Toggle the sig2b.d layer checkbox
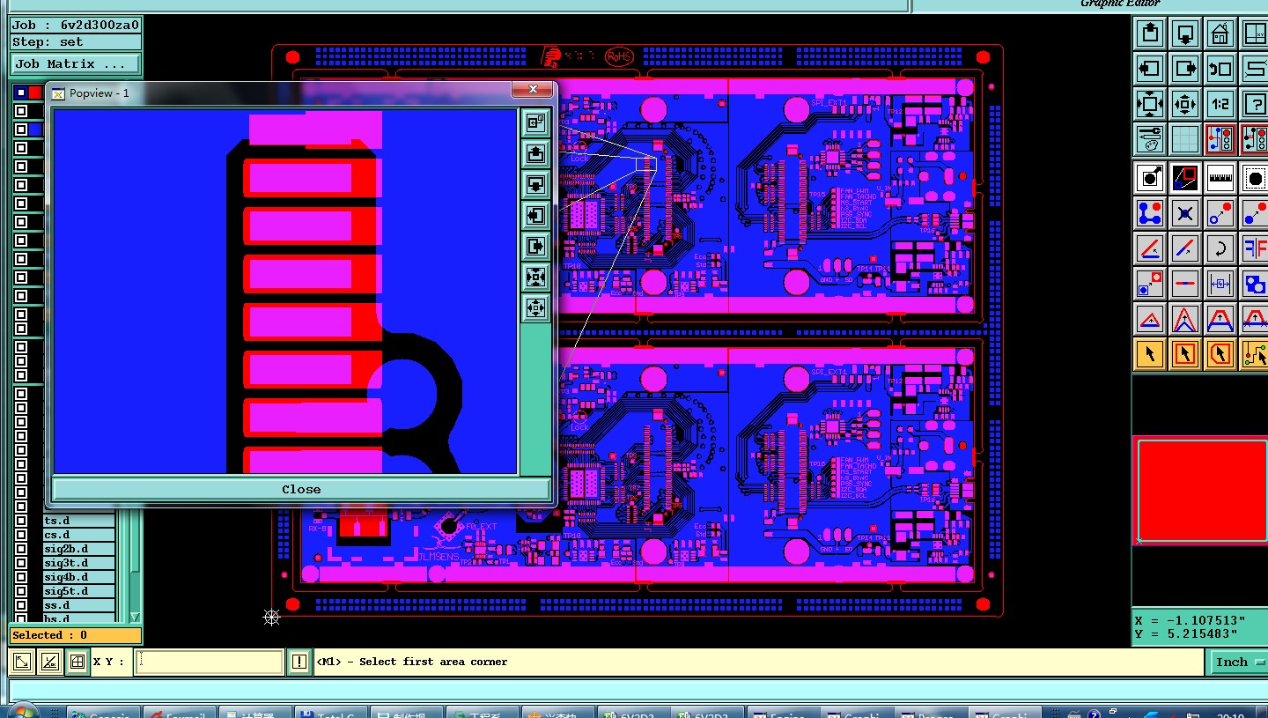This screenshot has width=1268, height=718. [x=22, y=549]
